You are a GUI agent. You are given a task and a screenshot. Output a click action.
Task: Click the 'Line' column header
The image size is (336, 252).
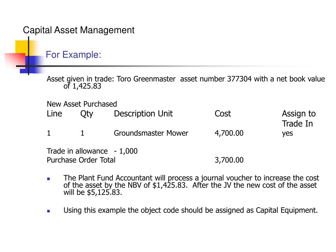54,114
